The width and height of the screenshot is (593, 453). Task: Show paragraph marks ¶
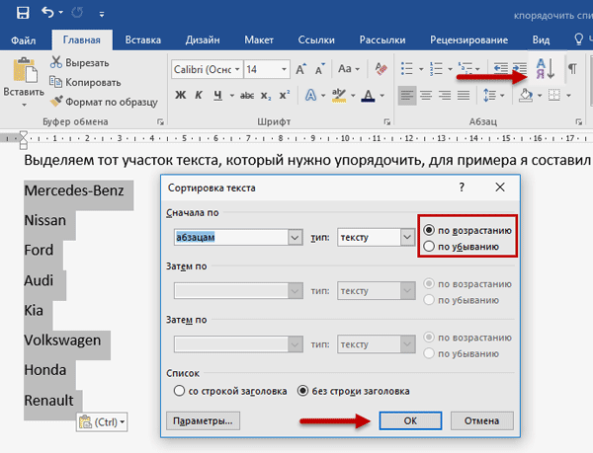[572, 69]
